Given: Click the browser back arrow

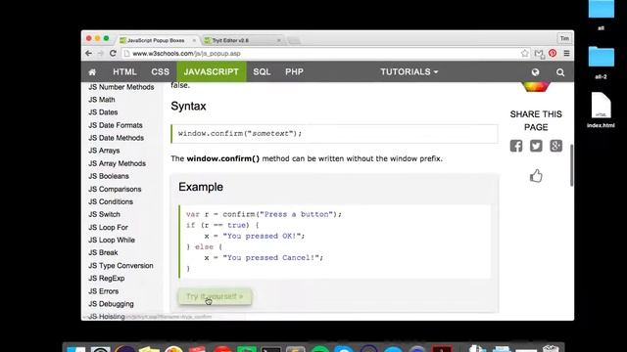Looking at the screenshot, I should click(x=89, y=53).
